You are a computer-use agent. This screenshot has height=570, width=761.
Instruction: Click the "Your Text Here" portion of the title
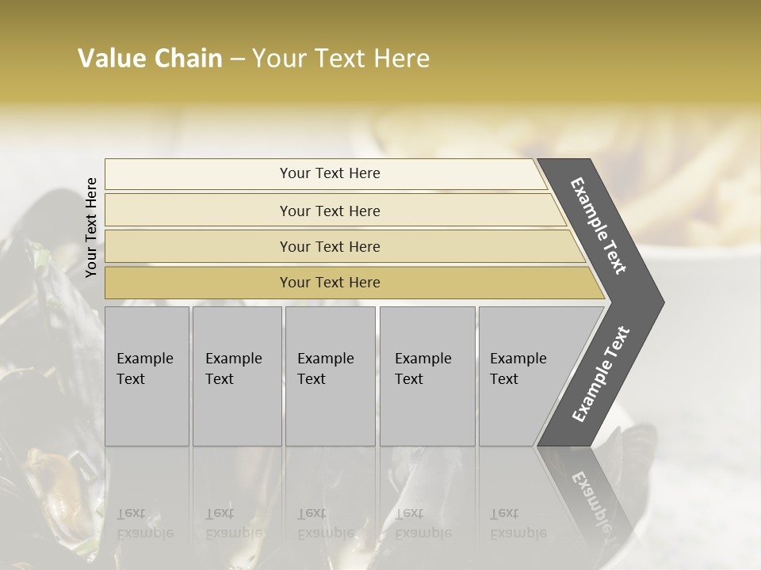click(341, 59)
